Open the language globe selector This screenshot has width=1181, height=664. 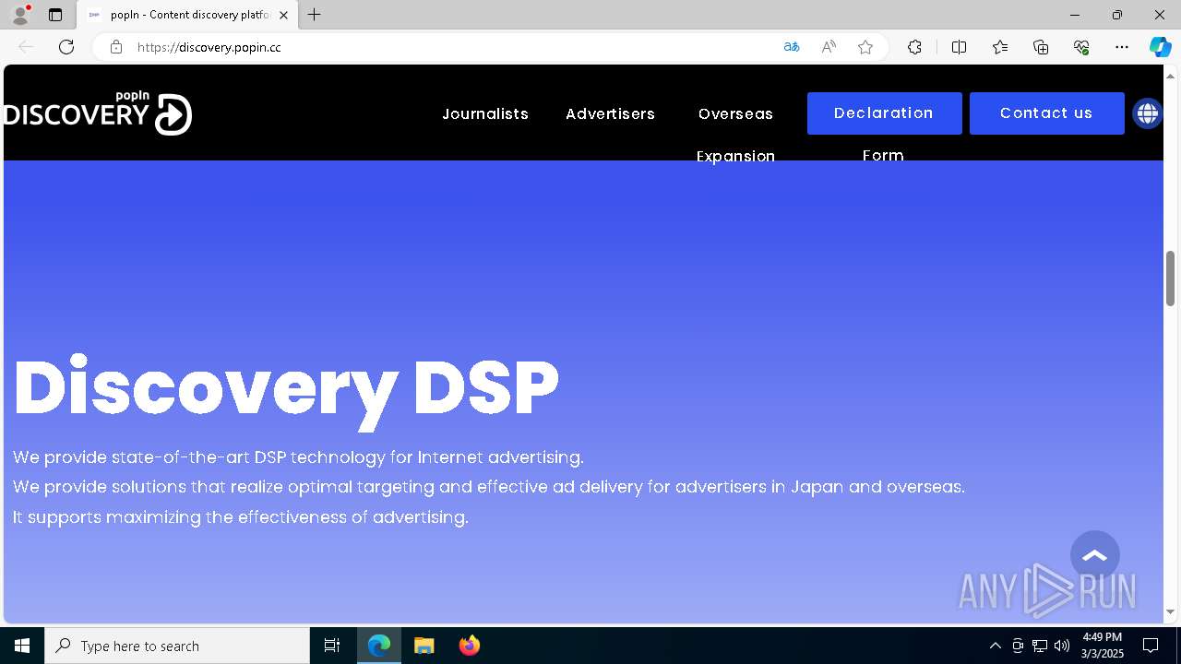point(1147,113)
